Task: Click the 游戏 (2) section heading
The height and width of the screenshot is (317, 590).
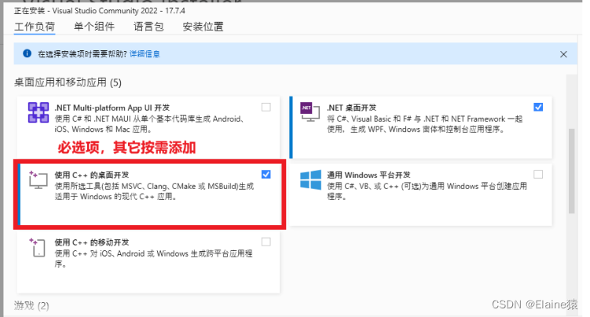Action: (31, 306)
